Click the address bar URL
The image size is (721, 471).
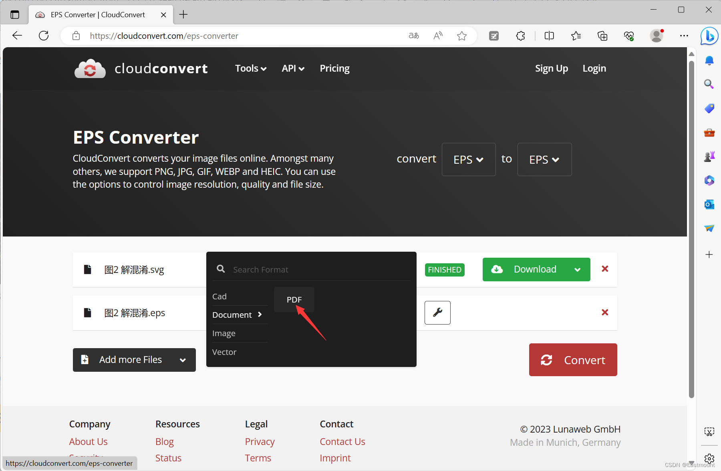pyautogui.click(x=164, y=36)
